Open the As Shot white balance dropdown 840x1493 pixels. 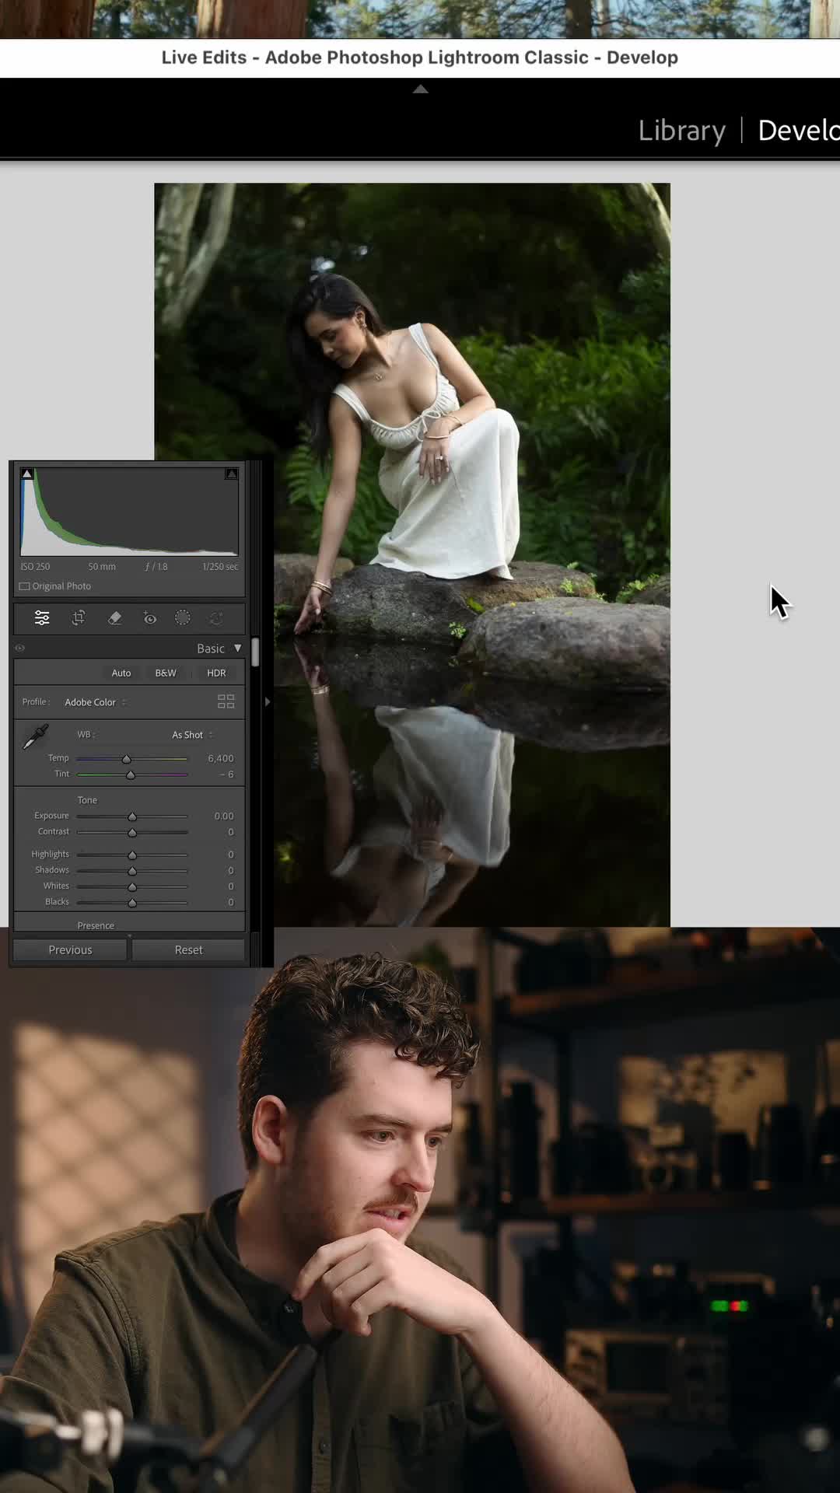click(x=192, y=735)
